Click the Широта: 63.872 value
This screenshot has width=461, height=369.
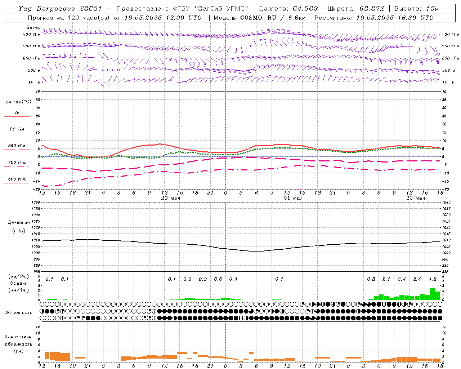coord(356,9)
